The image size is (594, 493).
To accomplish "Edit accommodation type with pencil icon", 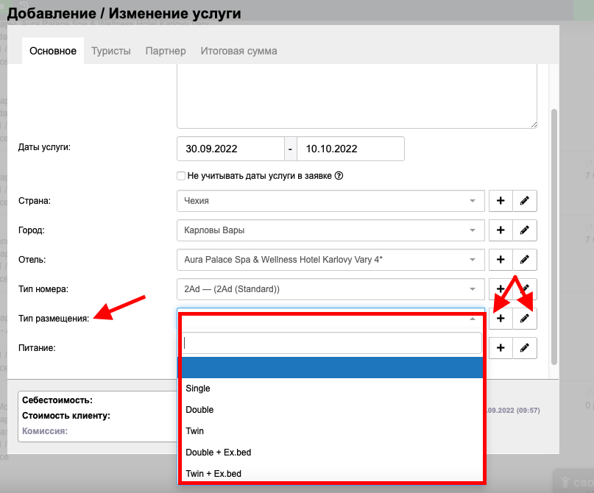I will [x=525, y=319].
